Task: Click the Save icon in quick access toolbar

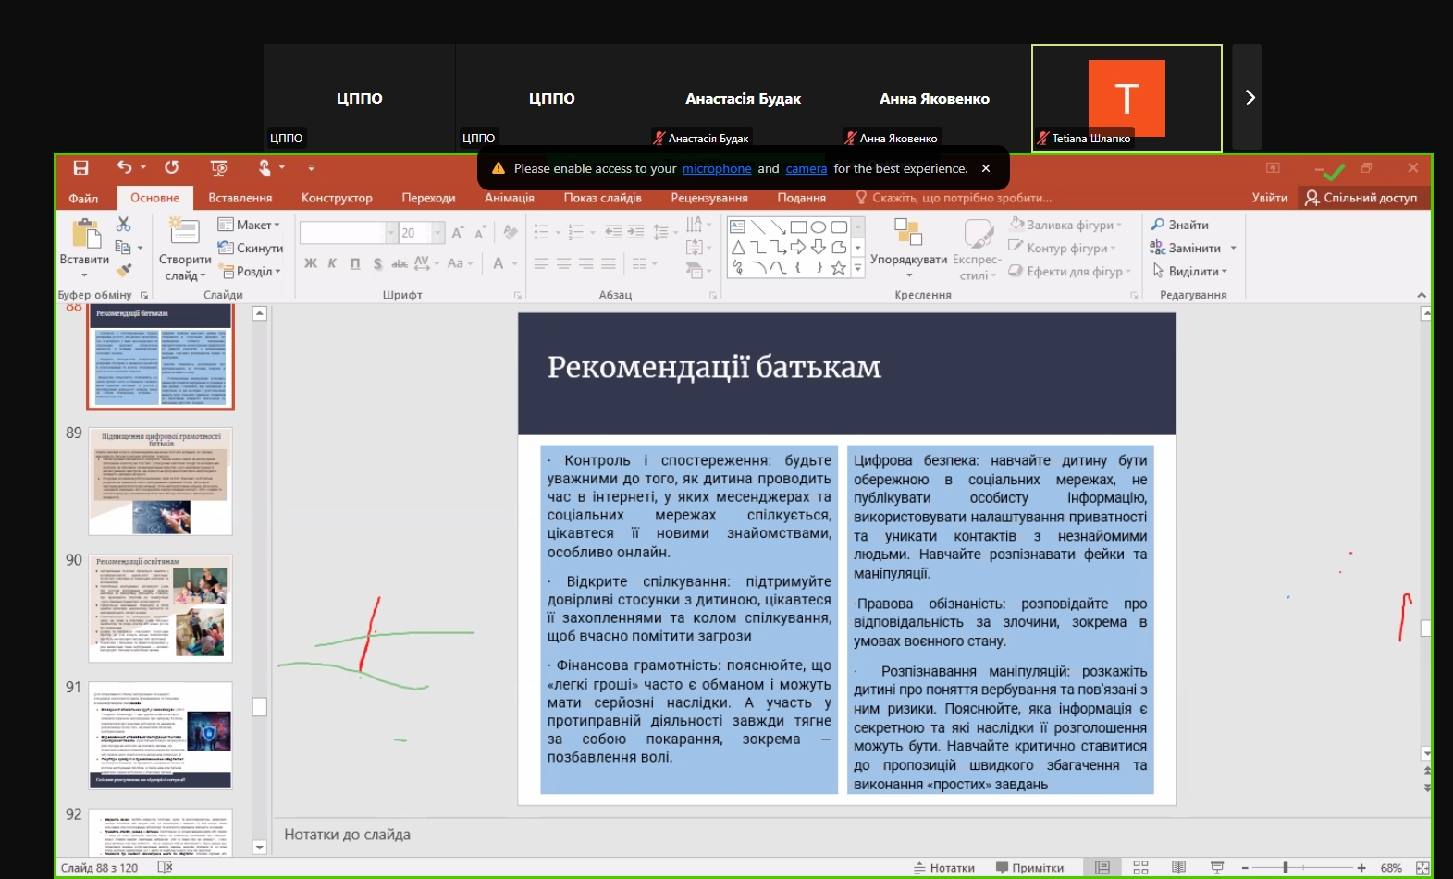Action: (80, 167)
